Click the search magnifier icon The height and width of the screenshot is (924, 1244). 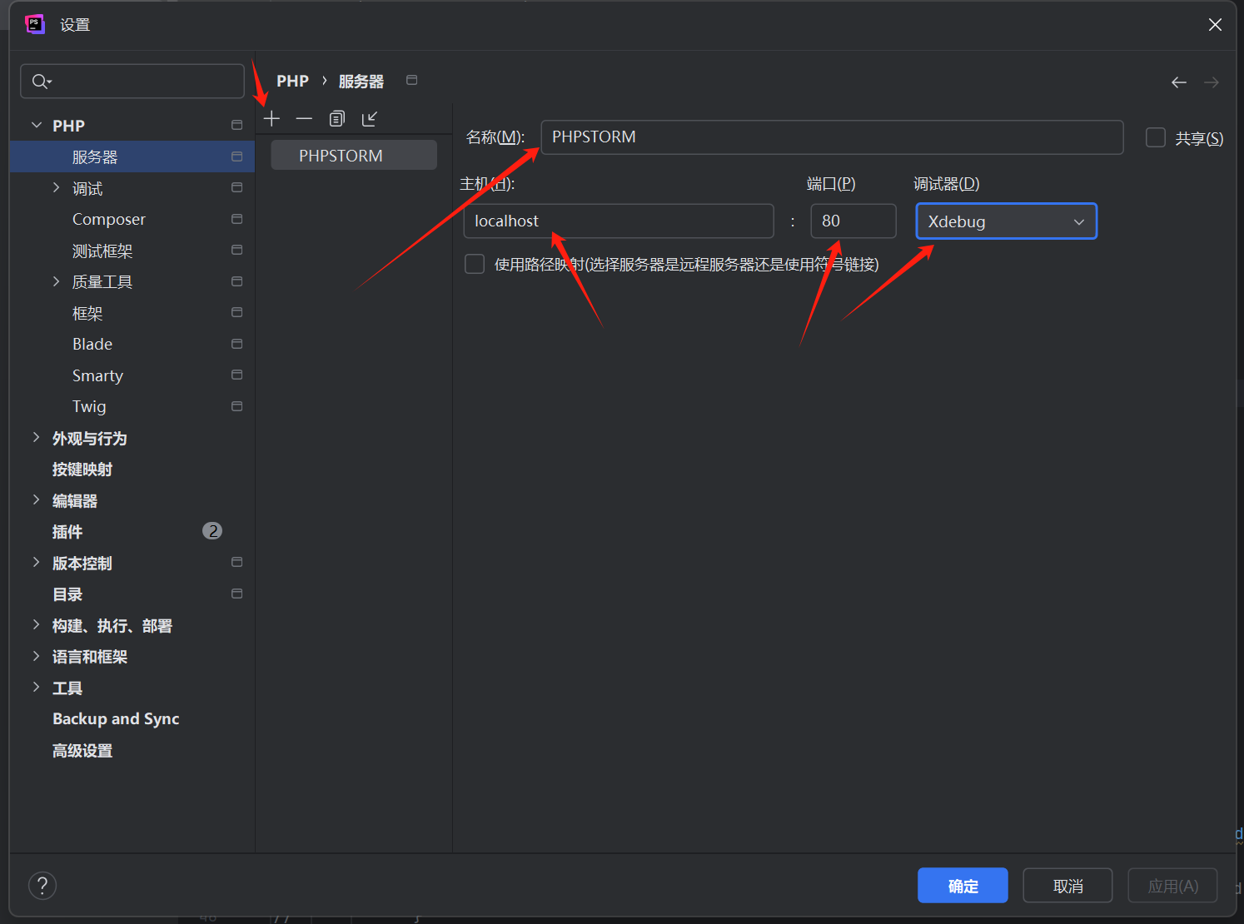click(x=41, y=82)
